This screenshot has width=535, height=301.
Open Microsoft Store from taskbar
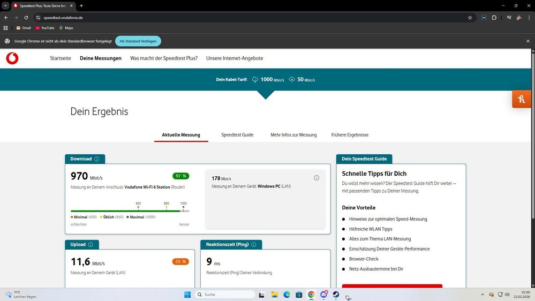click(299, 295)
